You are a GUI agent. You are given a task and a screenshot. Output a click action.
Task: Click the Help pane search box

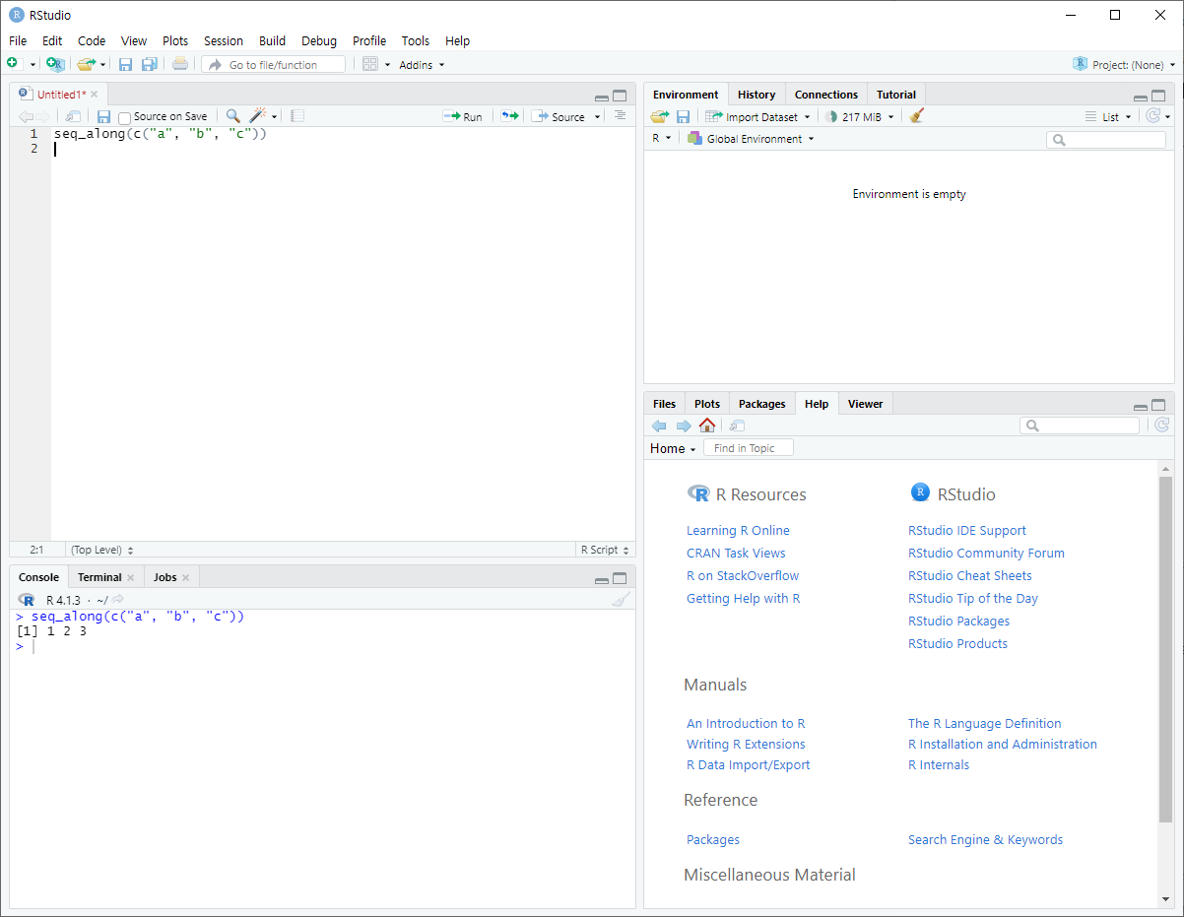coord(1080,426)
